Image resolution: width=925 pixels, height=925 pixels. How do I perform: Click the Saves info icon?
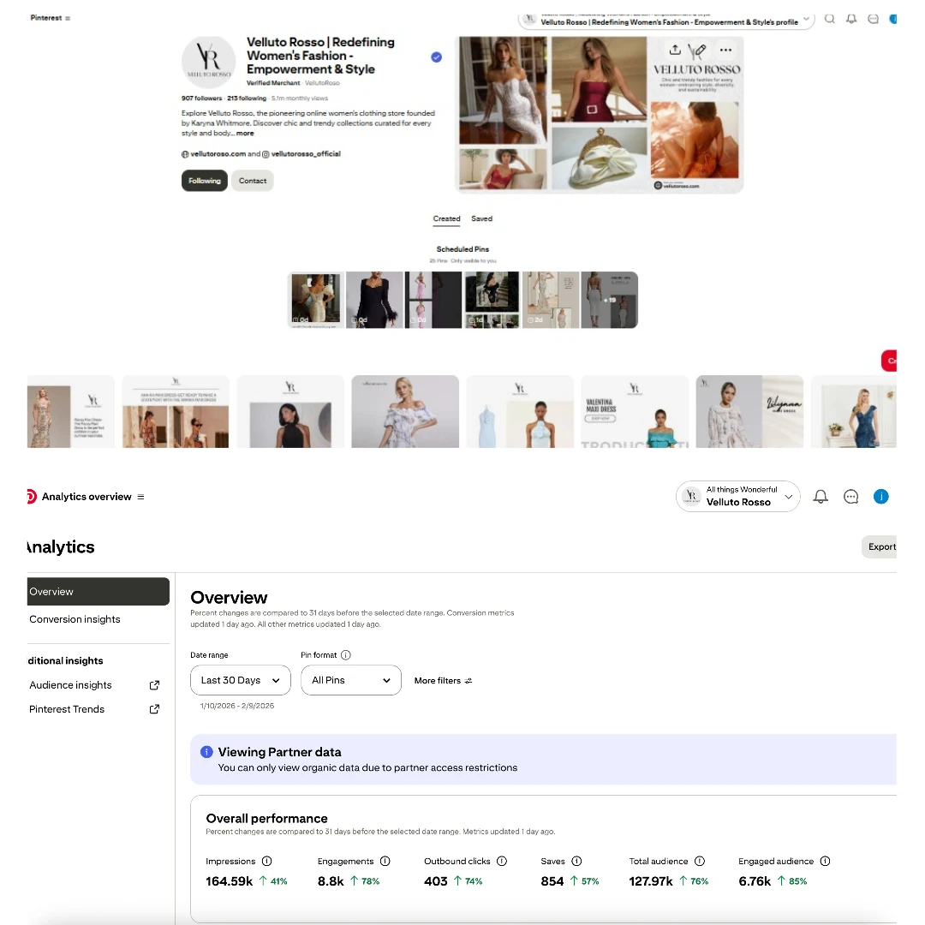(x=577, y=862)
